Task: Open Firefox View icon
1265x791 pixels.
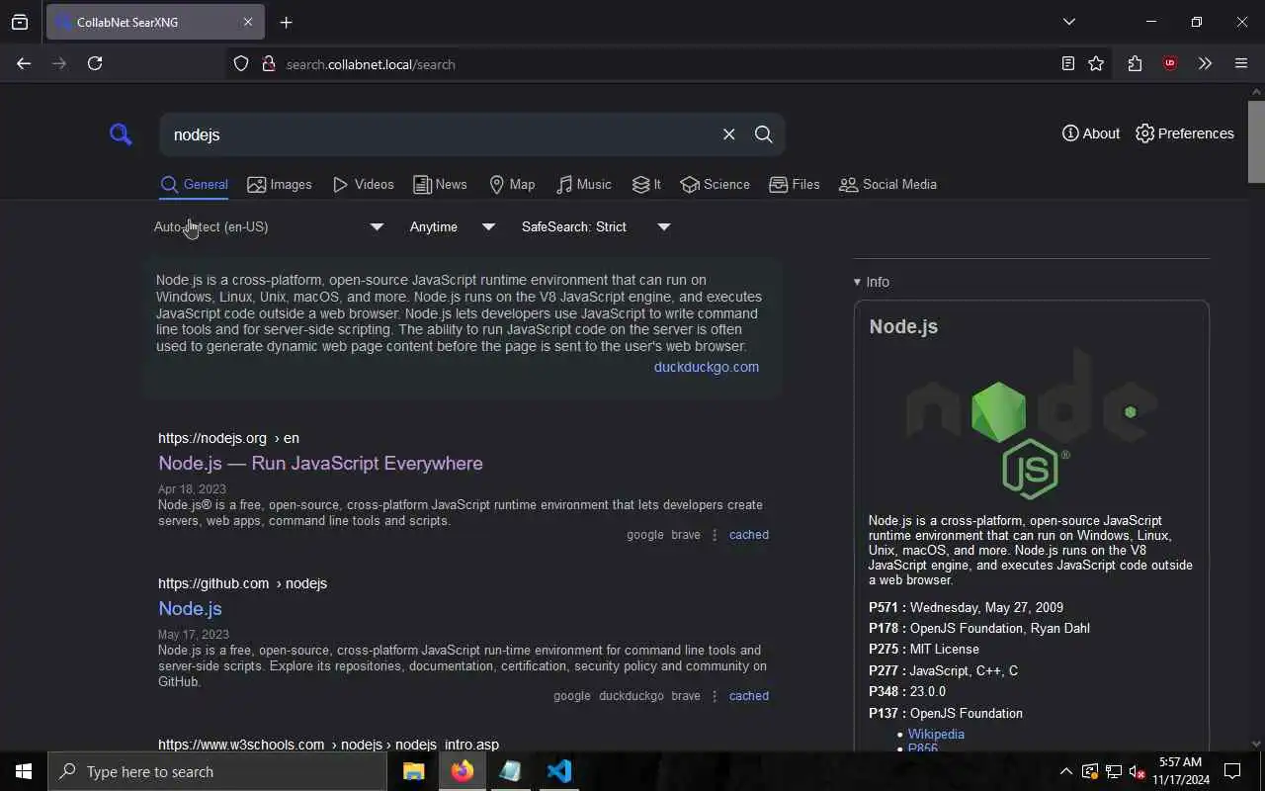Action: click(x=20, y=22)
